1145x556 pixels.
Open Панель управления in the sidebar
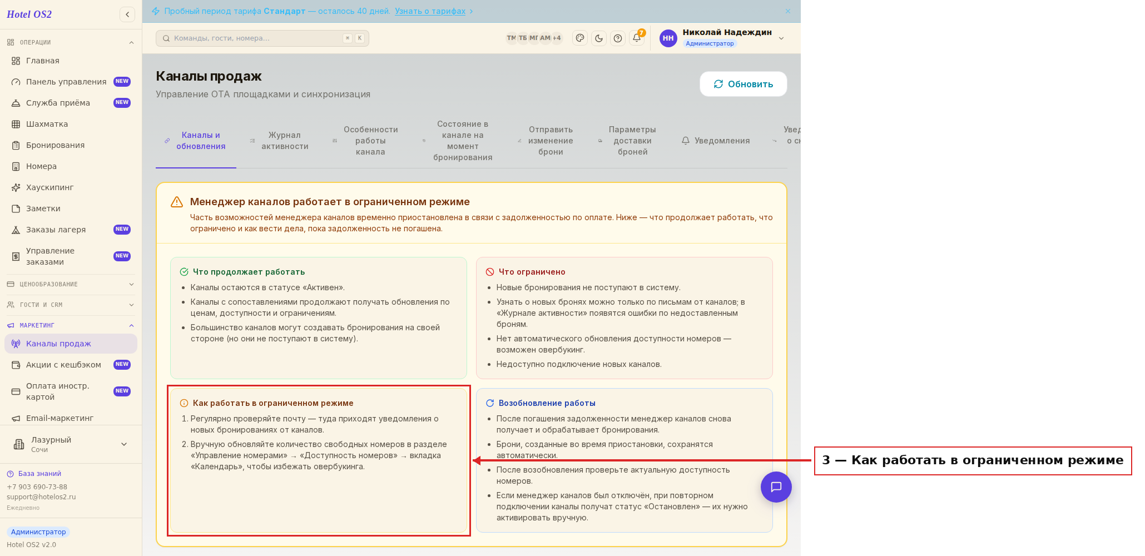(71, 82)
